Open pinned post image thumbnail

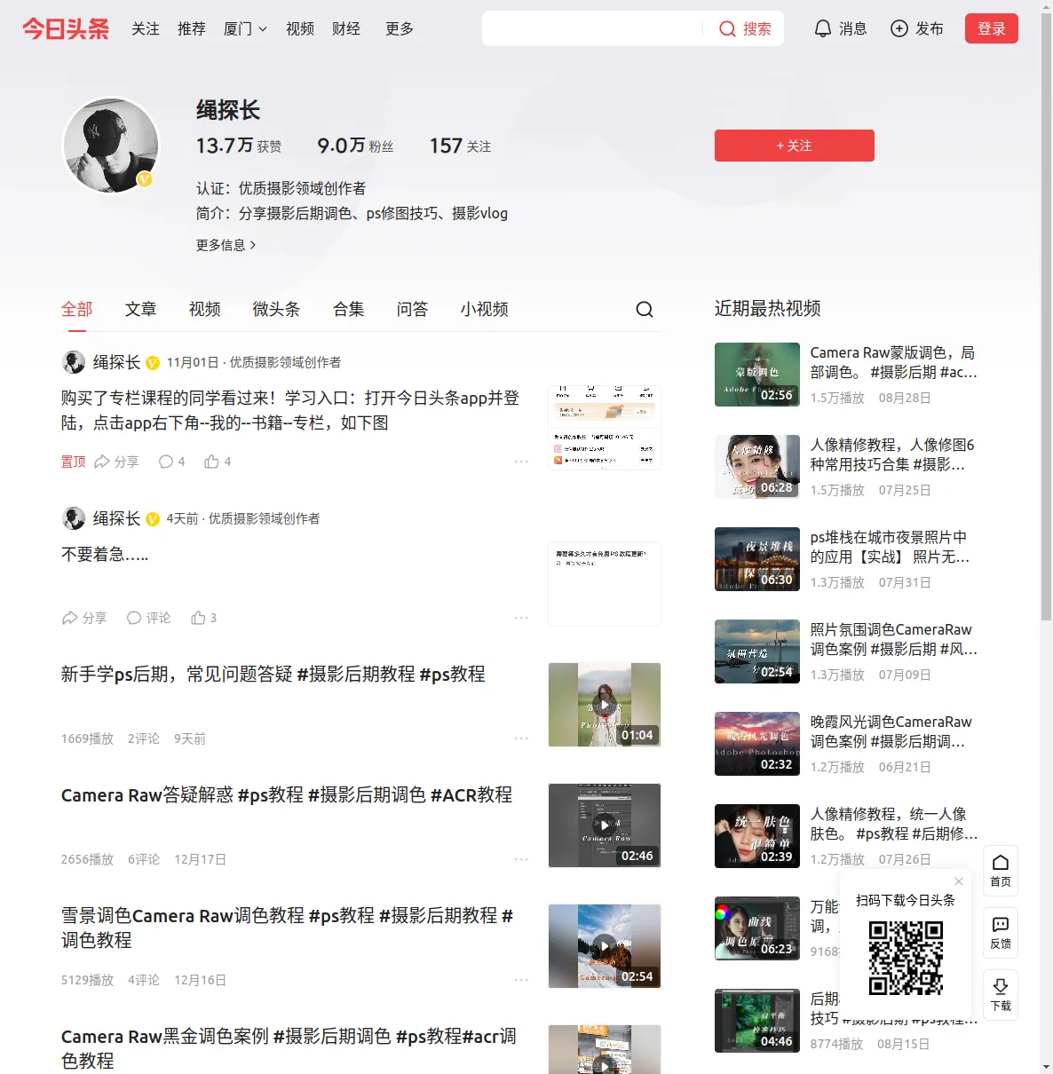pyautogui.click(x=605, y=428)
